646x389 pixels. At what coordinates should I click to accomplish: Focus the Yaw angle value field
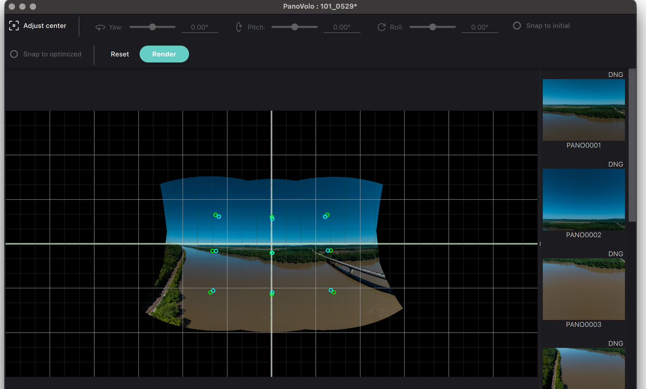199,27
